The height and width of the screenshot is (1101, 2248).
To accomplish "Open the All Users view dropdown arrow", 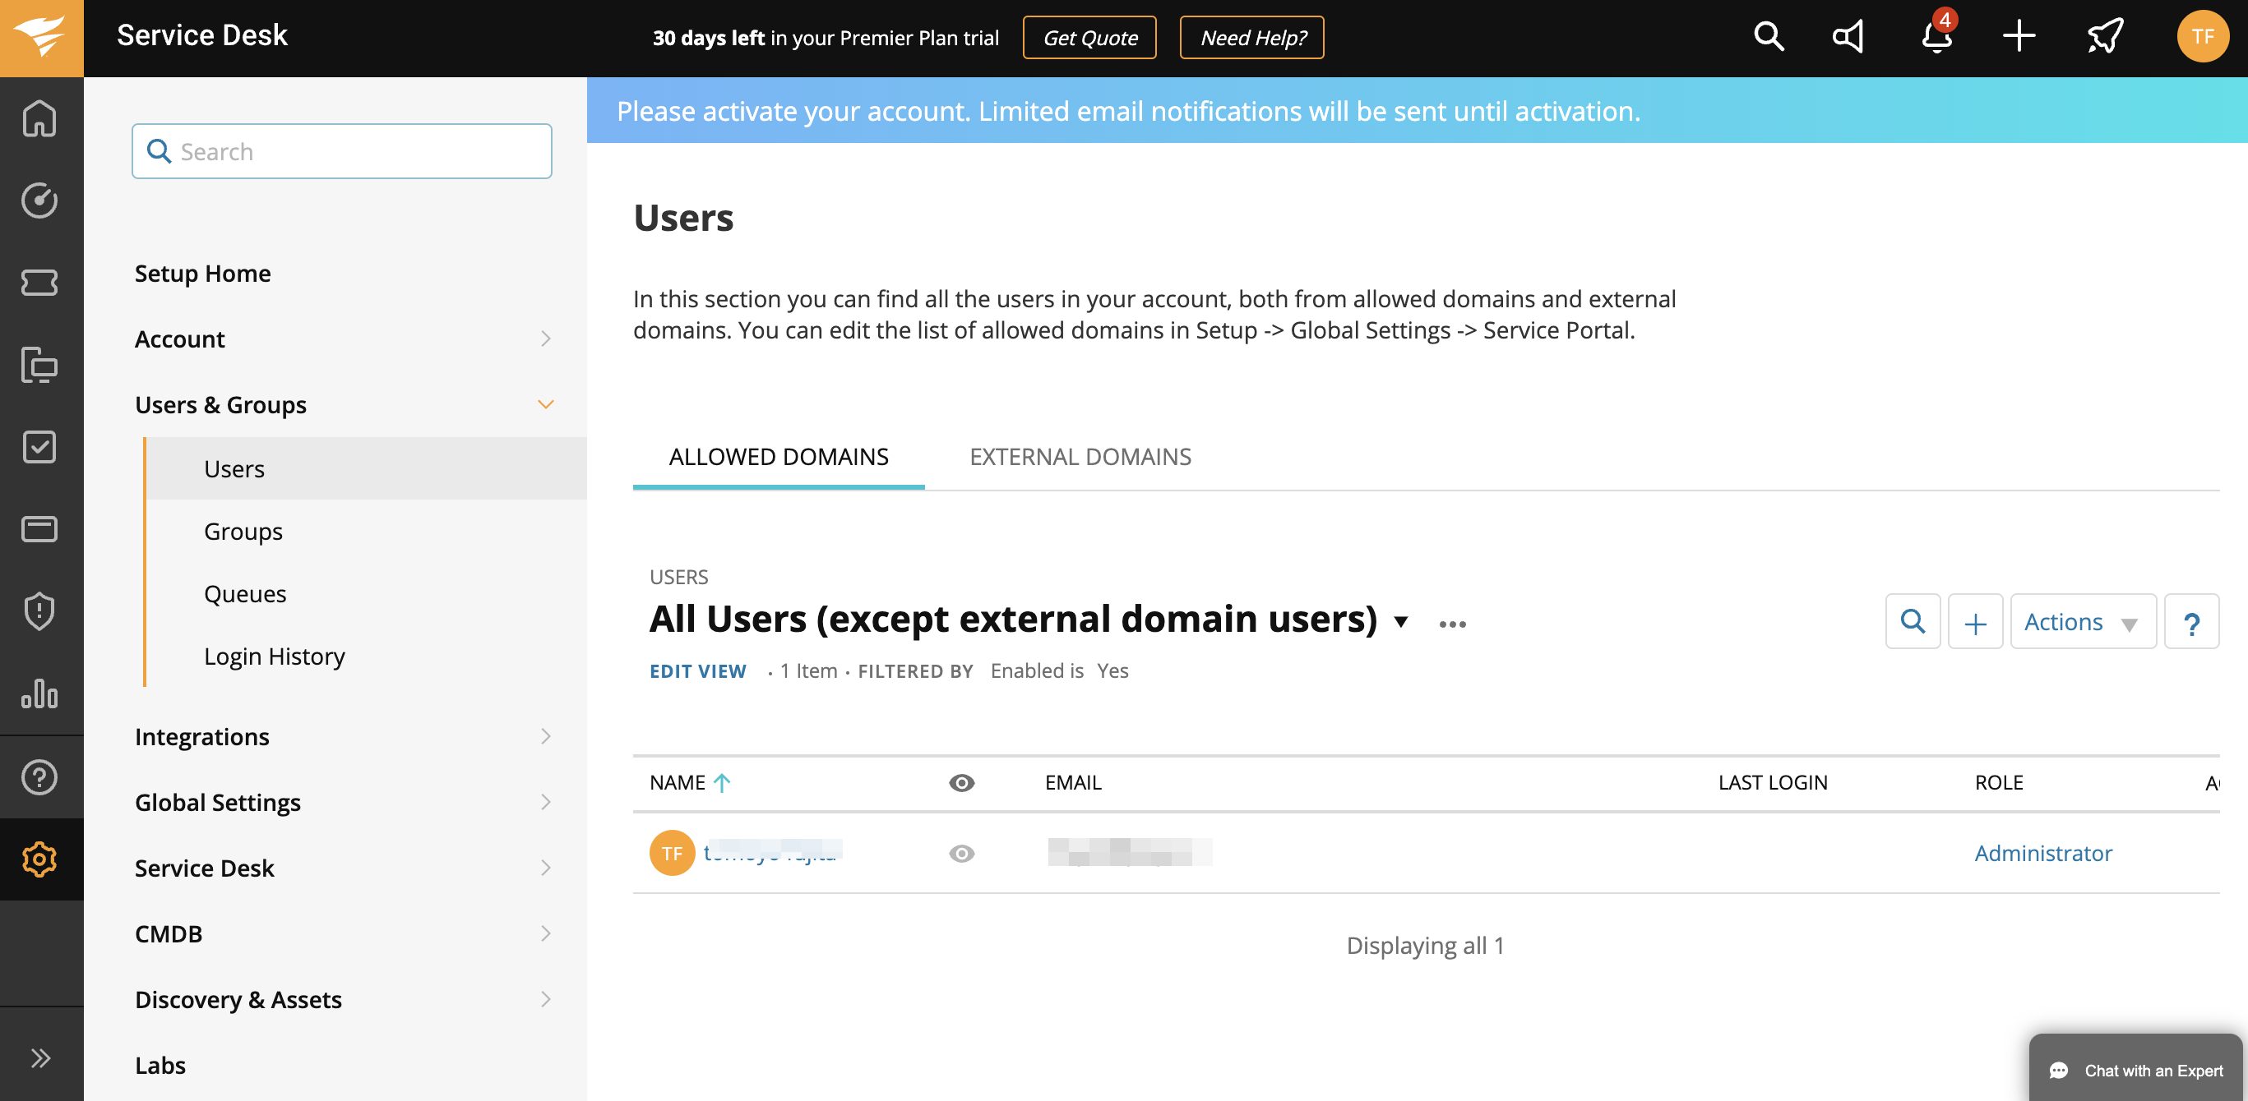I will click(x=1400, y=623).
